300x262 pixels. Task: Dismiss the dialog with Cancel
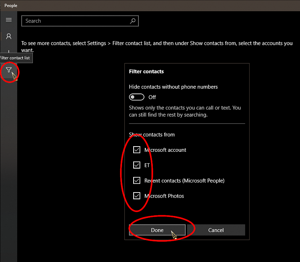(216, 230)
